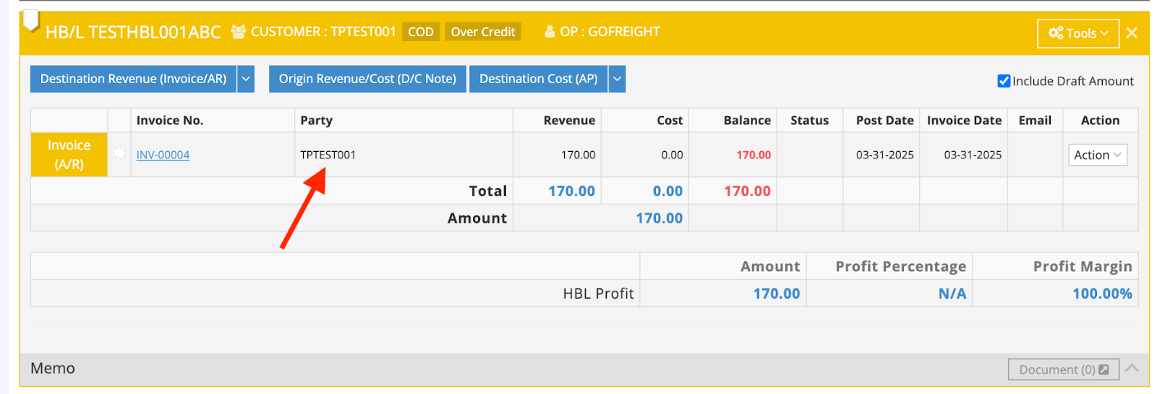This screenshot has height=394, width=1157.
Task: Click the OP user icon
Action: coord(550,32)
